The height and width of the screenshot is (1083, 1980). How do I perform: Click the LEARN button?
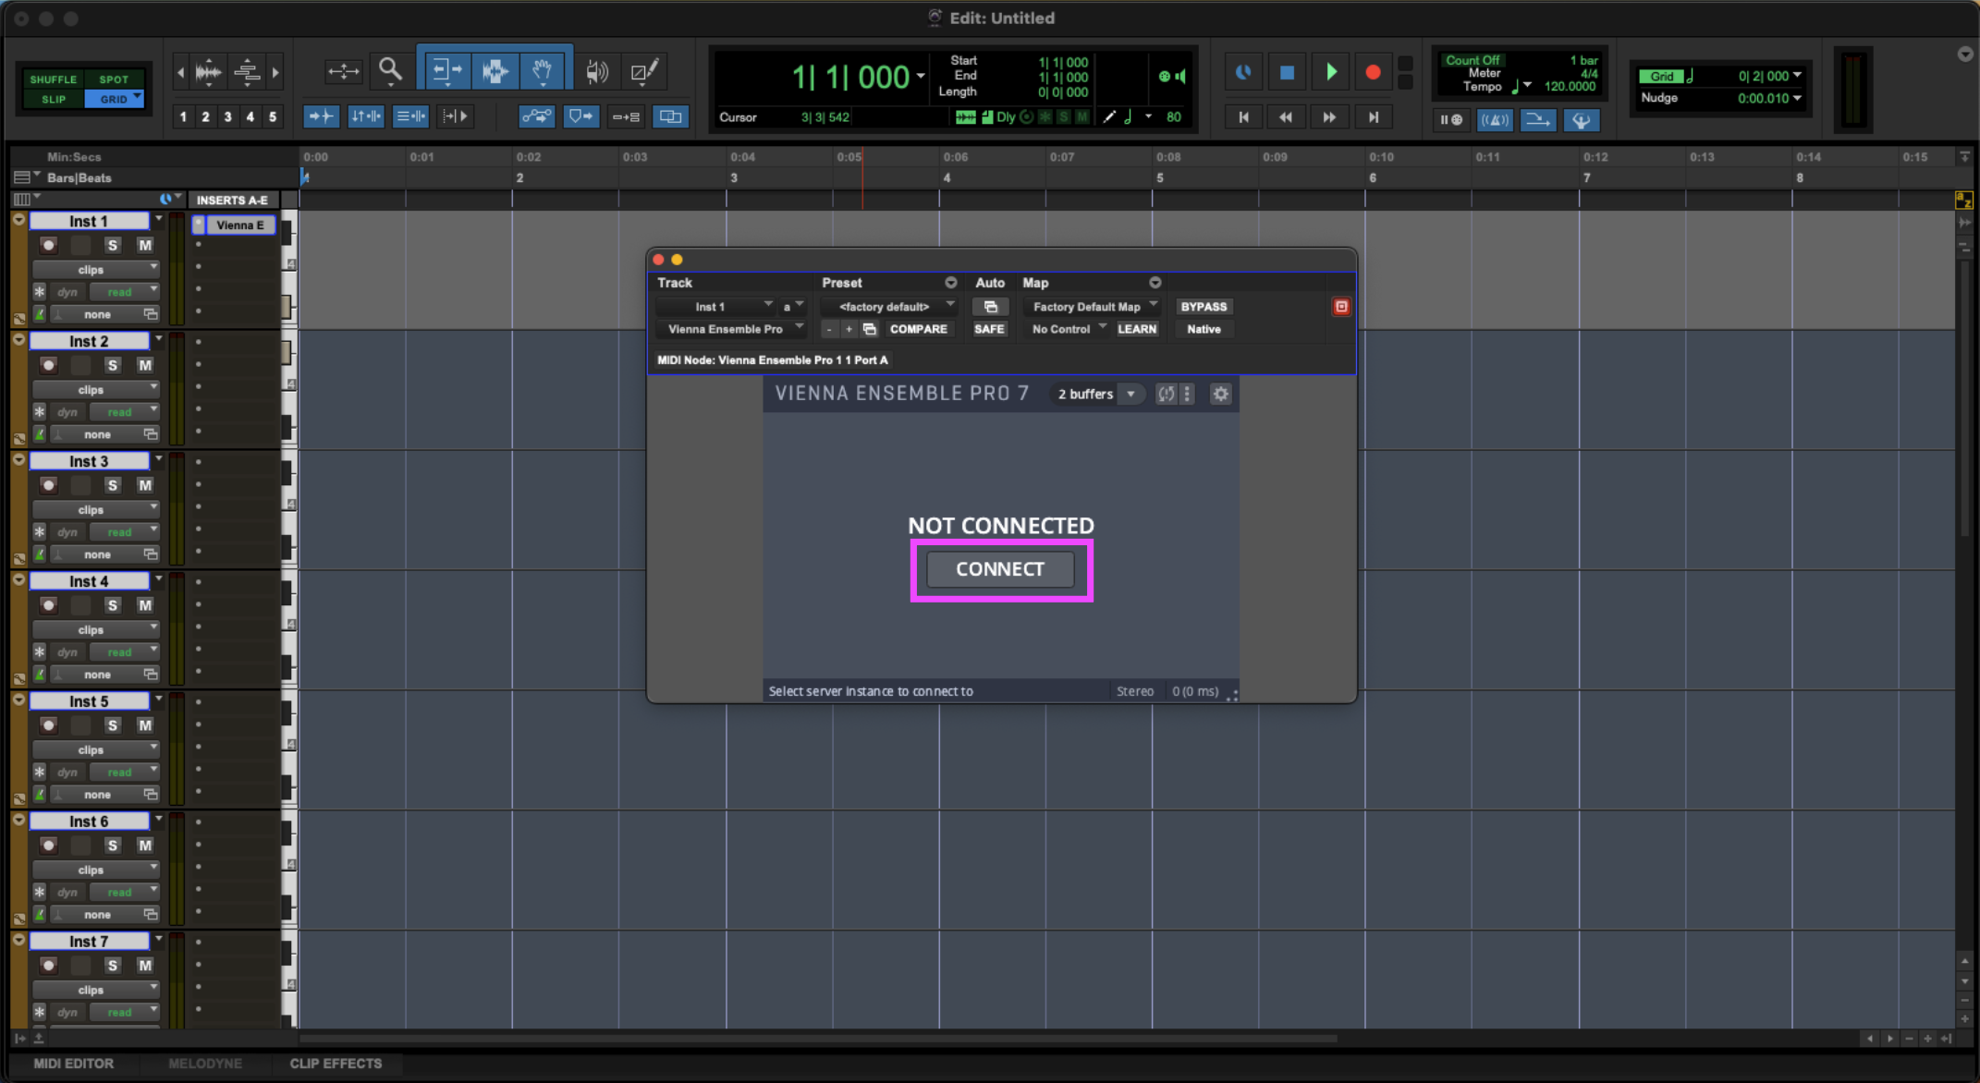coord(1137,329)
